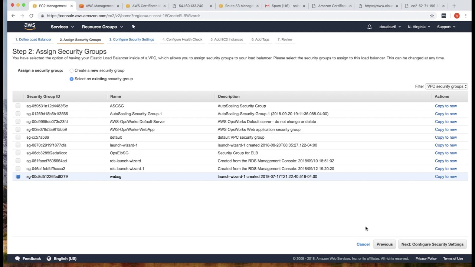475x267 pixels.
Task: Open the Privacy Policy link
Action: coord(426,258)
